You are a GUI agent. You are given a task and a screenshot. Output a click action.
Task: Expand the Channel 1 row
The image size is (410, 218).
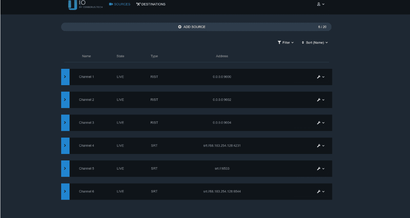click(x=65, y=77)
